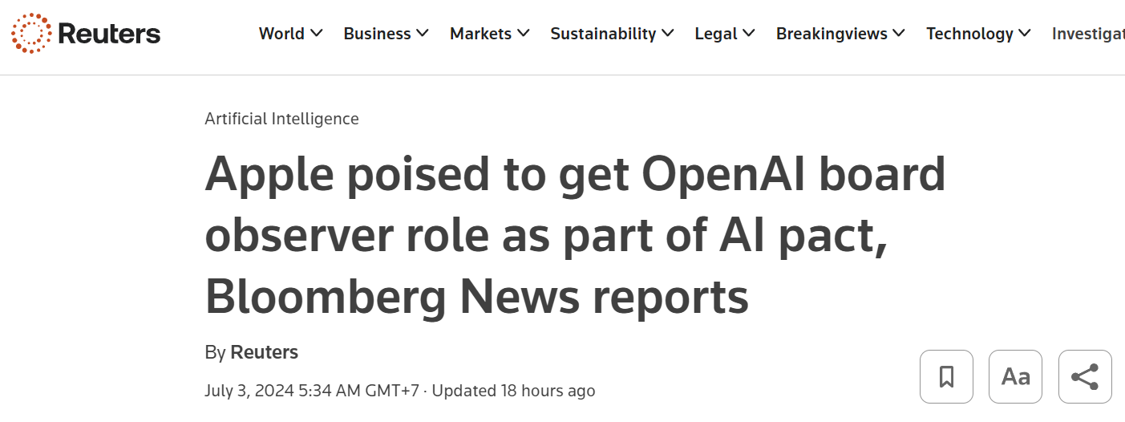
Task: Click the Reuters author byline link
Action: [264, 352]
